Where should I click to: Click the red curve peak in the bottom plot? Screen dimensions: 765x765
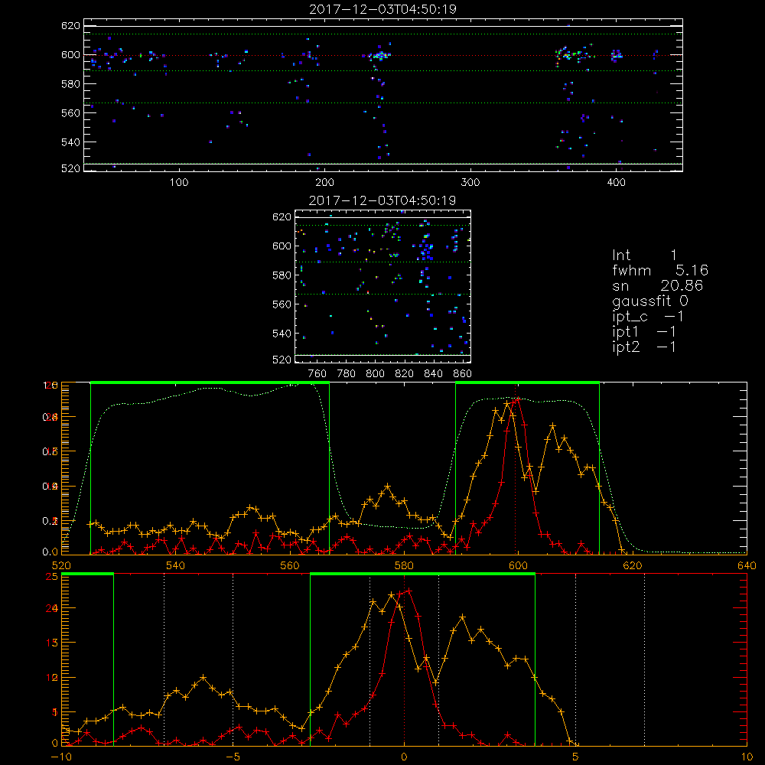(409, 591)
